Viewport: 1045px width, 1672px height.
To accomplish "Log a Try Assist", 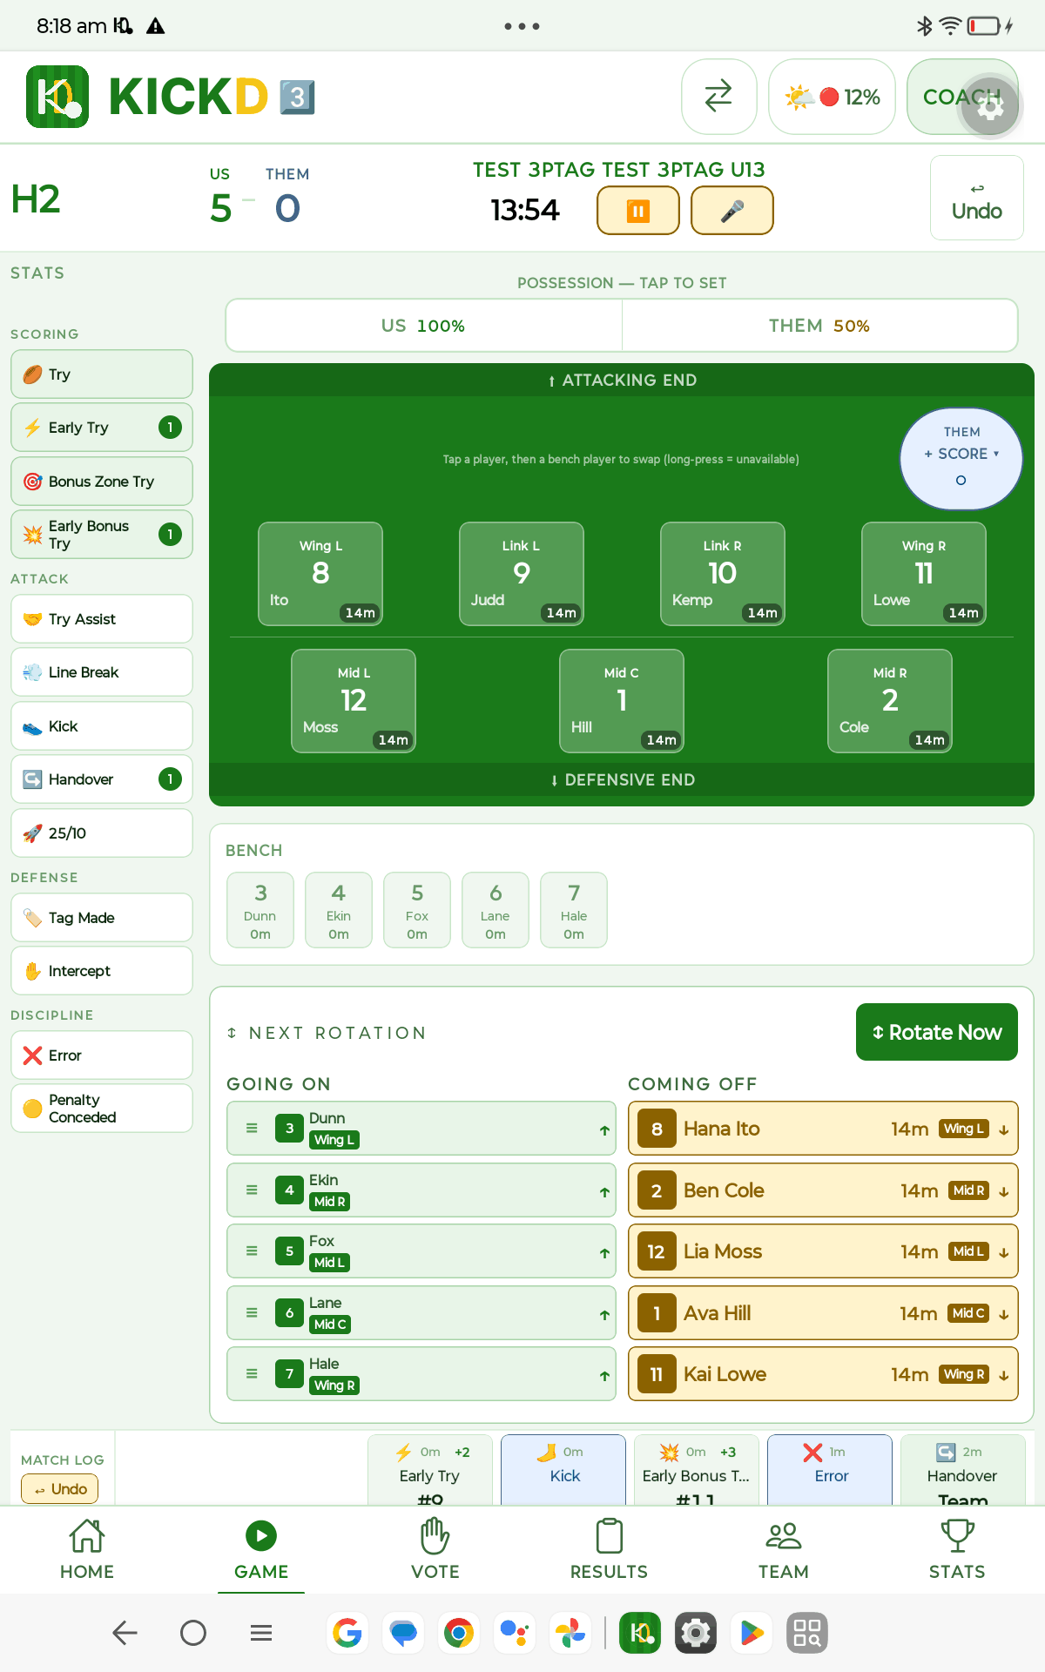I will (x=102, y=619).
